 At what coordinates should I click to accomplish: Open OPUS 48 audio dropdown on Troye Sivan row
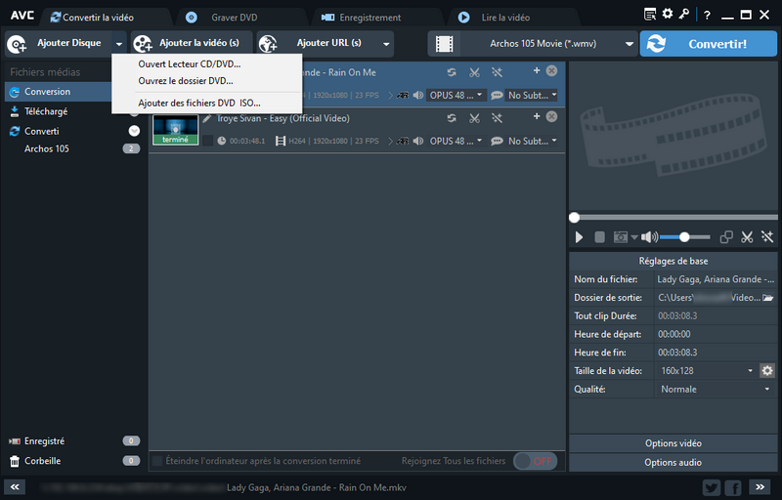click(x=456, y=141)
